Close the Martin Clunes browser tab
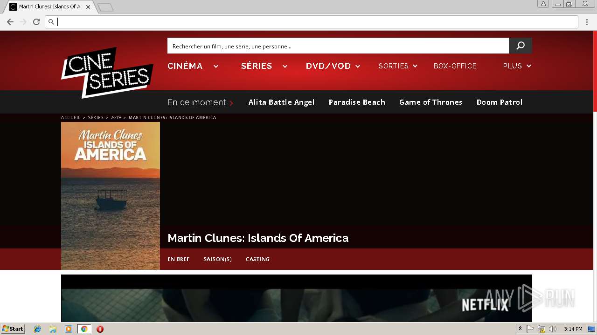 click(88, 7)
